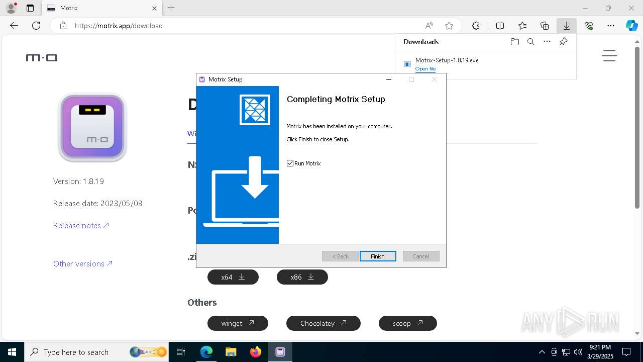643x362 pixels.
Task: Open the Chocolatey install link
Action: tap(324, 323)
